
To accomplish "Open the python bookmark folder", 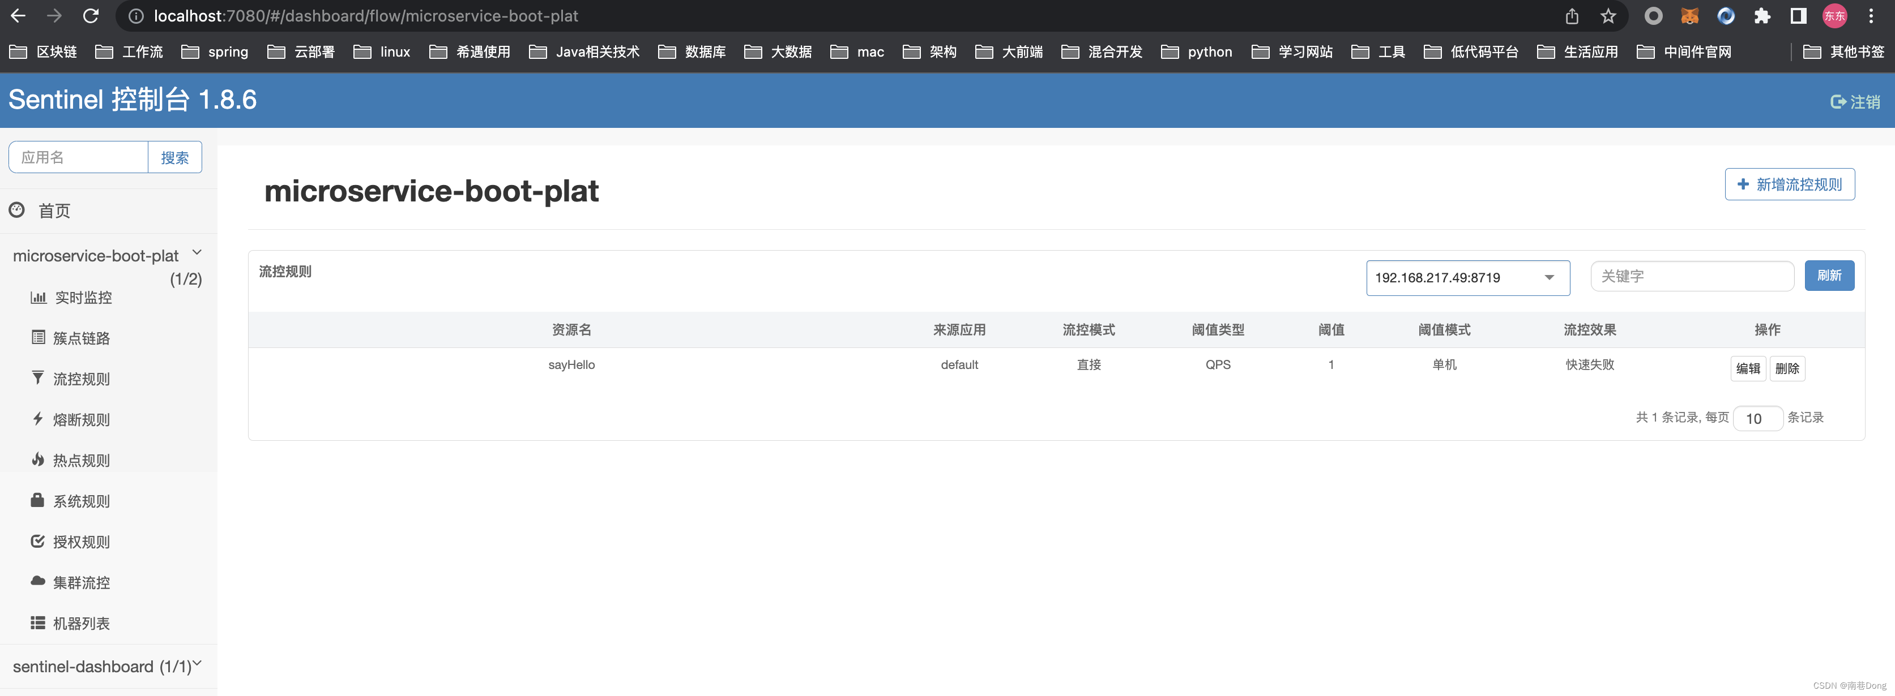I will (1196, 51).
